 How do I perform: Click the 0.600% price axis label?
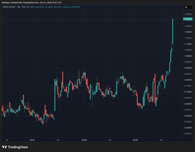[188, 104]
